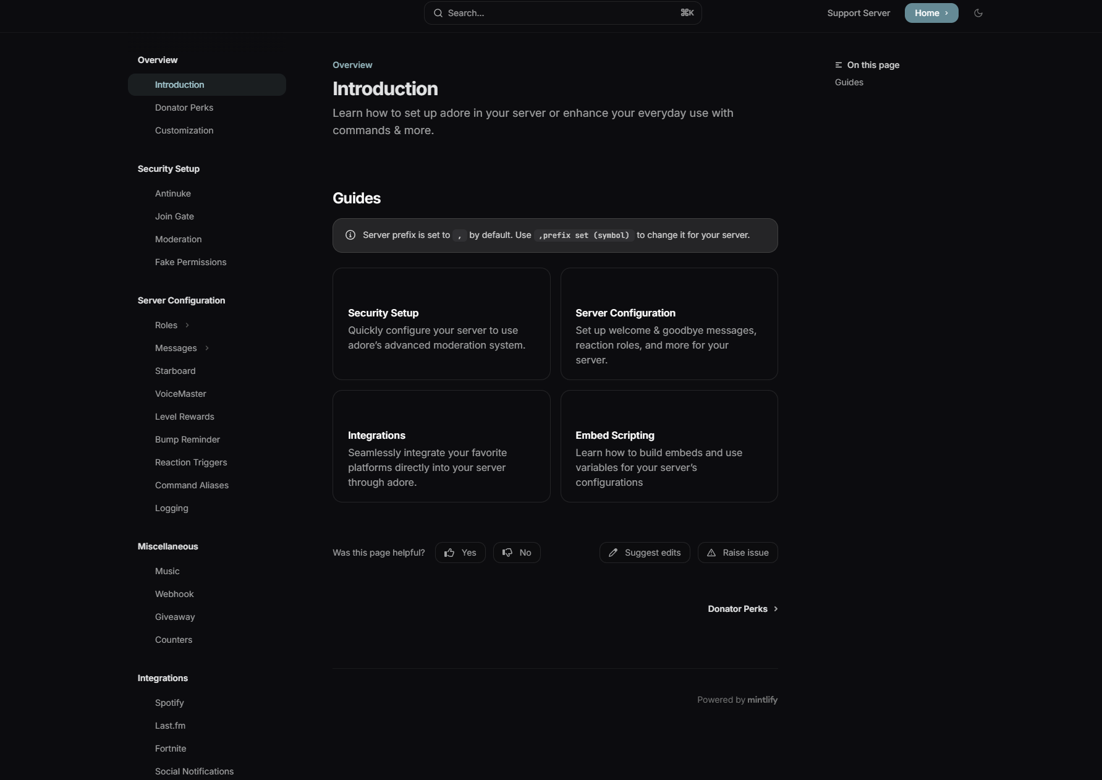
Task: Open the Embed Scripting guide card
Action: click(669, 446)
